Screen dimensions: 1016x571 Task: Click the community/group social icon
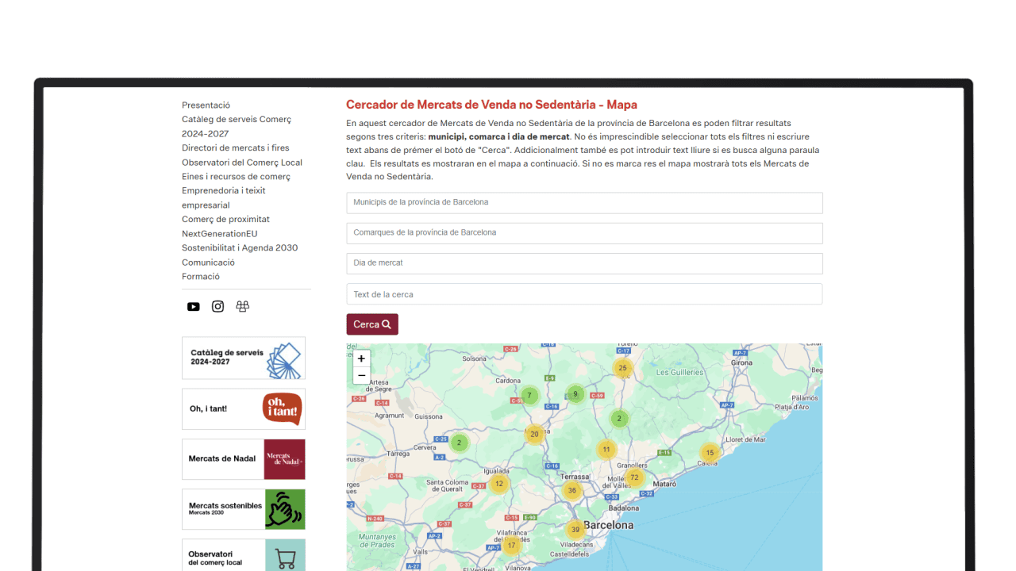click(242, 306)
